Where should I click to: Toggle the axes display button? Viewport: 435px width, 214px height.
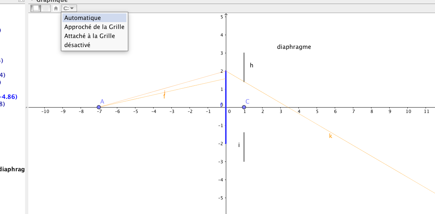36,8
